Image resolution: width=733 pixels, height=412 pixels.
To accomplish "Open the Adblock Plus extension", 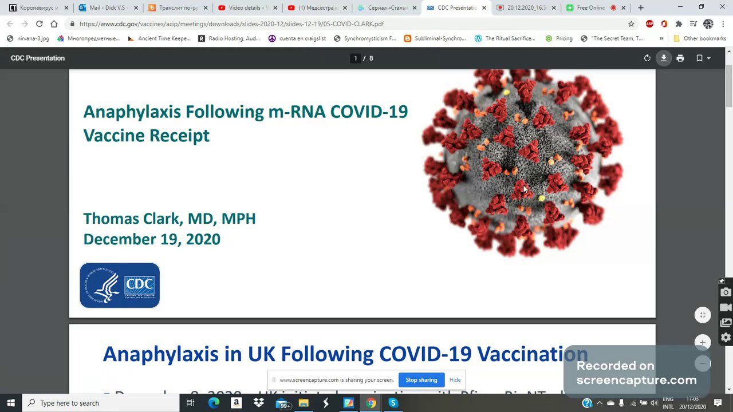I will (649, 23).
